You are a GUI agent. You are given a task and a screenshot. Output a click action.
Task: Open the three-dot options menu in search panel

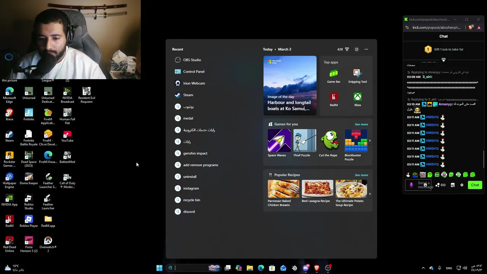pos(366,49)
